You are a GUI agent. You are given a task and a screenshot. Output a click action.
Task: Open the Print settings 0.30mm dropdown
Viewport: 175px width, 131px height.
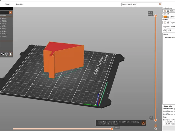[x=169, y=11]
